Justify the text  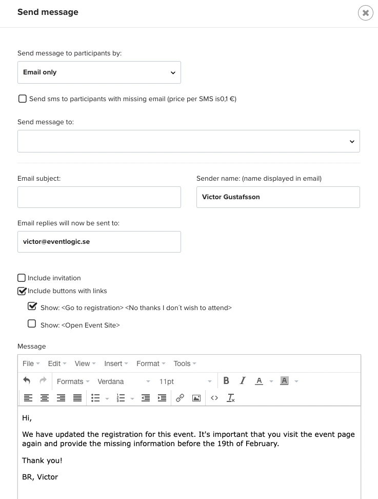coord(77,398)
